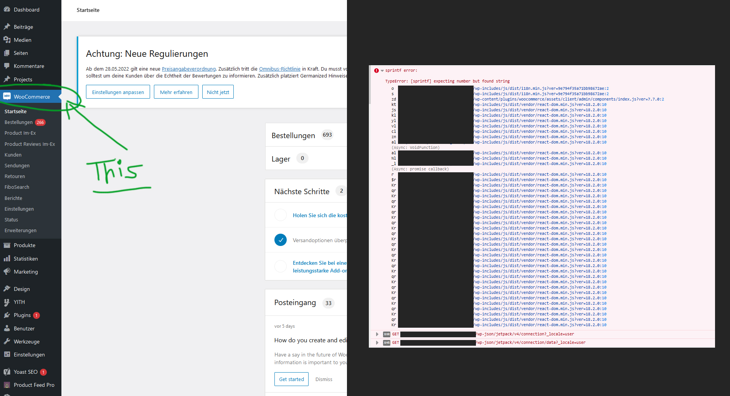Click the 'Get started' button
The height and width of the screenshot is (396, 730).
tap(291, 379)
